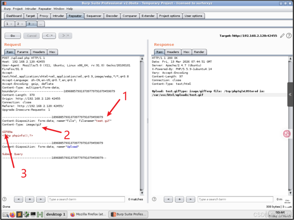Image resolution: width=294 pixels, height=220 pixels.
Task: Click the translate floating icon on the right edge
Action: pyautogui.click(x=287, y=134)
